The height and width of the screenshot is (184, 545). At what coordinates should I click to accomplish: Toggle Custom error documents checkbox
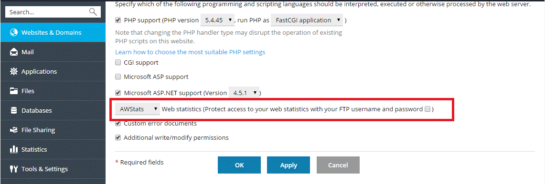(x=118, y=124)
